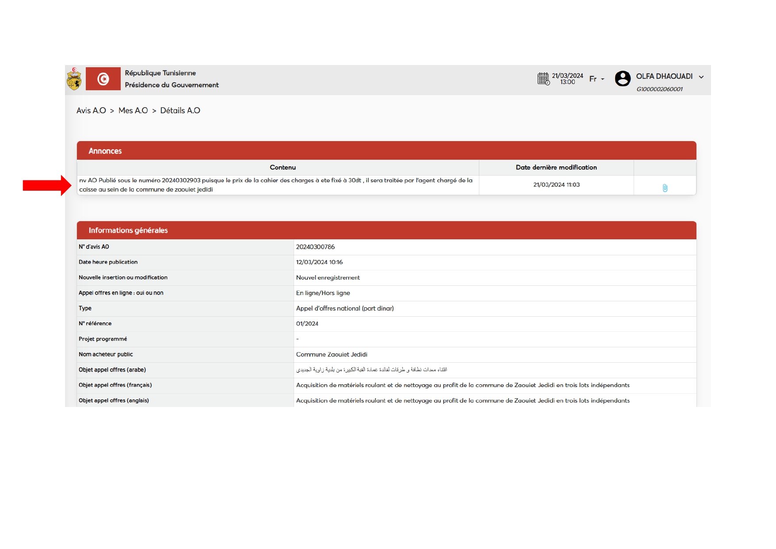This screenshot has width=776, height=549.
Task: Click the English tender object description
Action: [463, 400]
